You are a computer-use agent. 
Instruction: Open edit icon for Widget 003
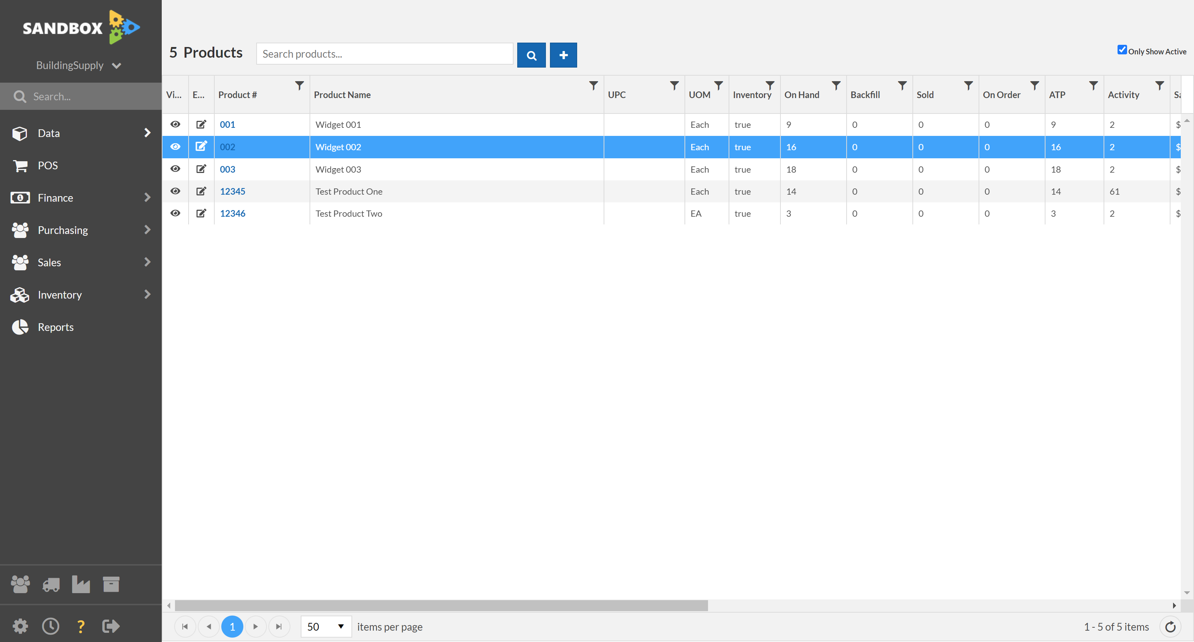click(201, 169)
